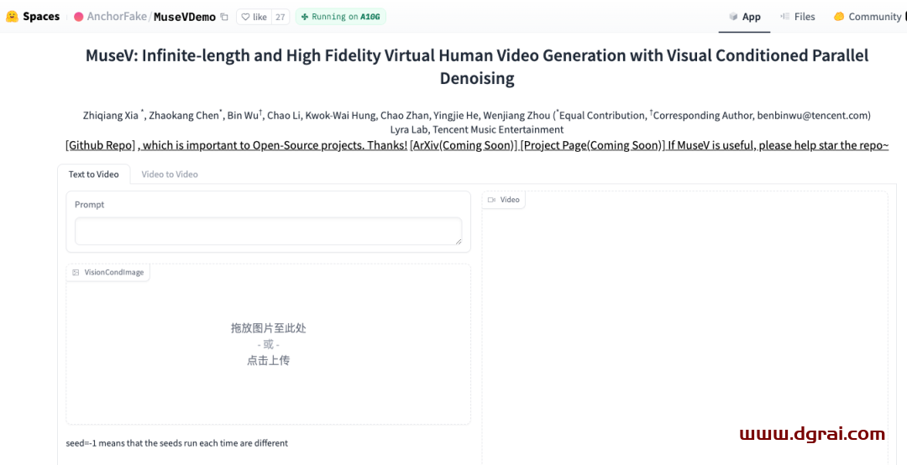
Task: Click the 拖放图片至此处 drop hint text
Action: [269, 328]
